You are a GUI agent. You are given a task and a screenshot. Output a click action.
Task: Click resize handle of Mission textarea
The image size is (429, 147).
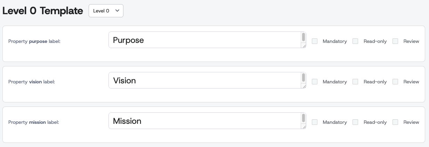pos(304,127)
